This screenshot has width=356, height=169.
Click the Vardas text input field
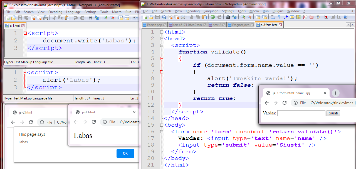(x=301, y=113)
